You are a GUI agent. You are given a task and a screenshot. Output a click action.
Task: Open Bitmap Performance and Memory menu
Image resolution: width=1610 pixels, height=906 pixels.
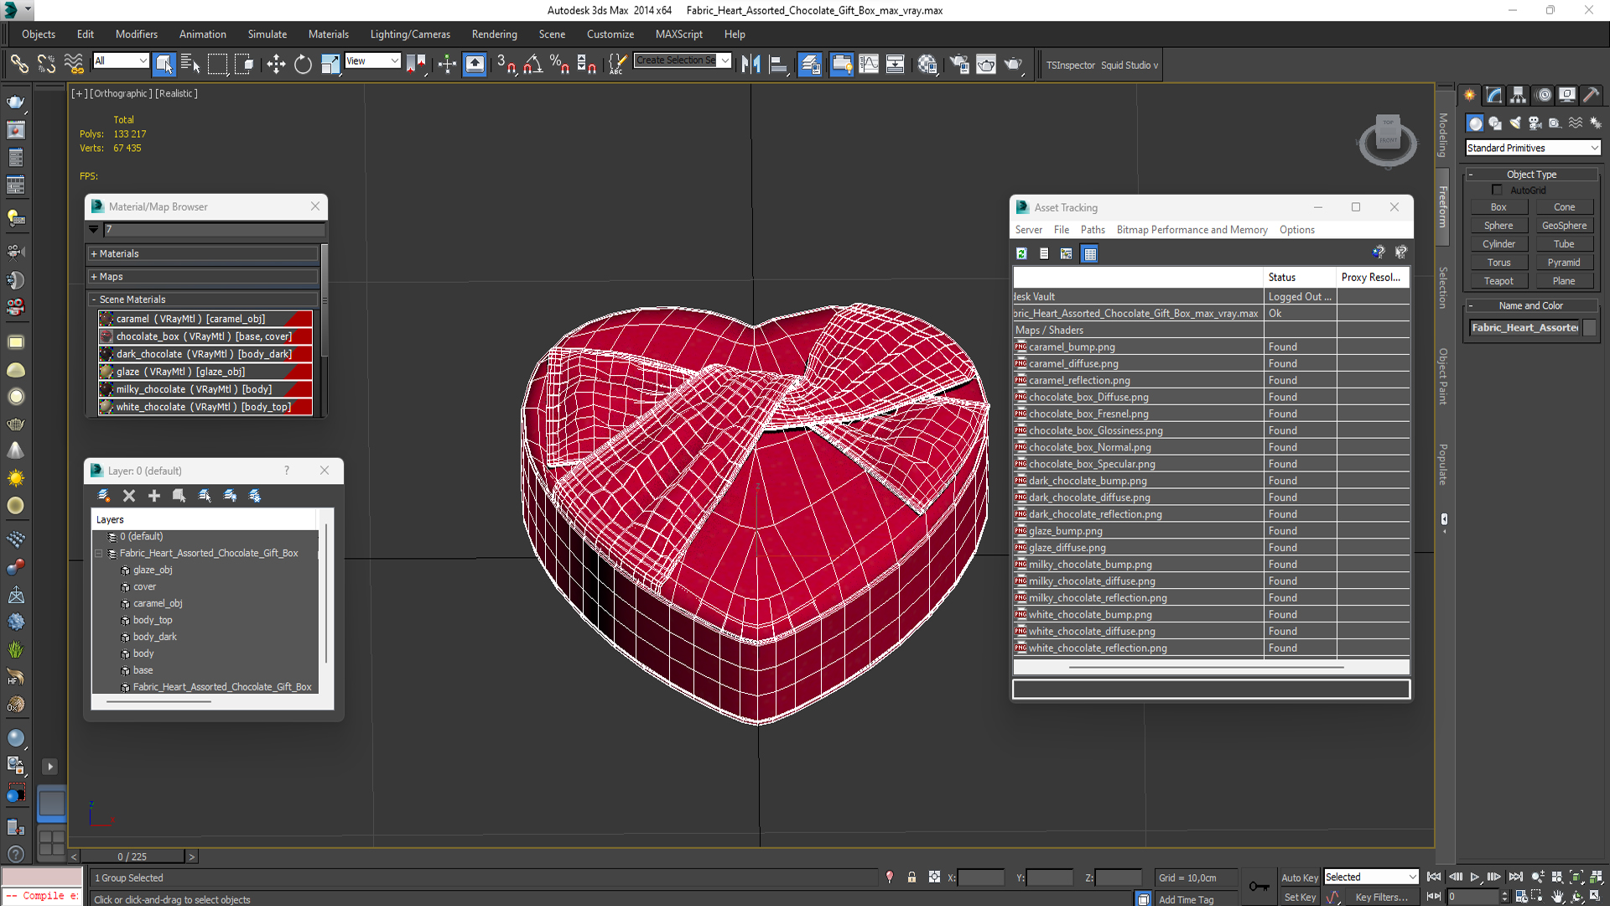(x=1192, y=230)
